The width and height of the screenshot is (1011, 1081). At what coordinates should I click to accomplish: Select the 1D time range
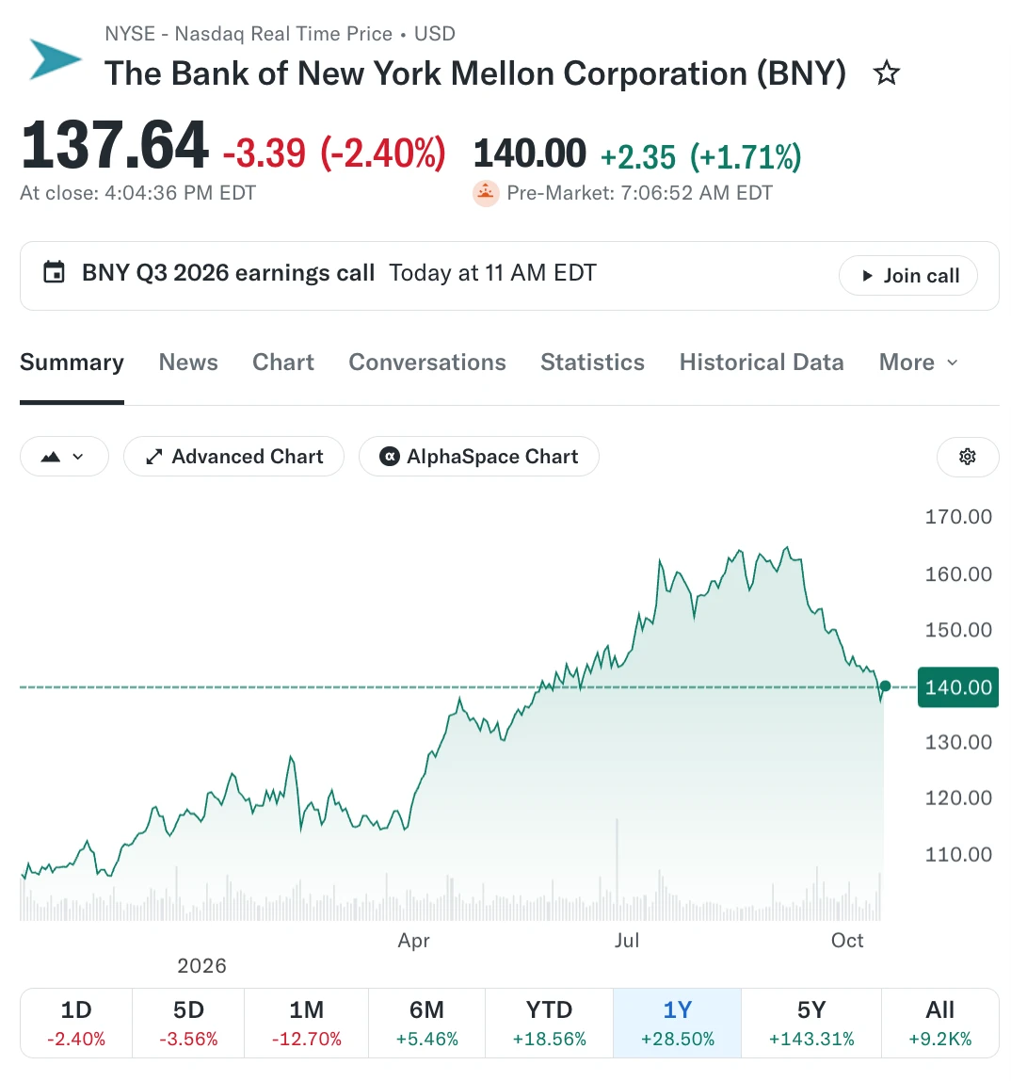(76, 1023)
